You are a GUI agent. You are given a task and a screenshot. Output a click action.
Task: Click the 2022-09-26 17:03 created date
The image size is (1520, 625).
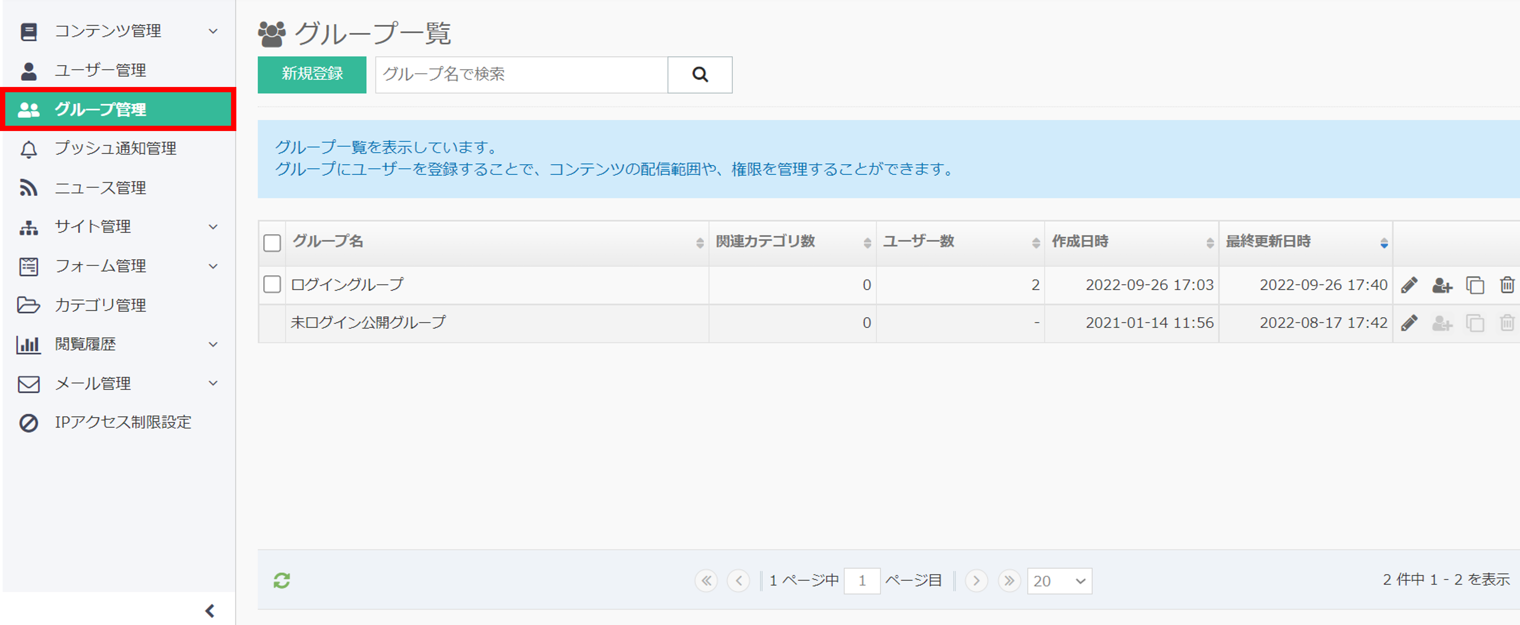[1149, 285]
